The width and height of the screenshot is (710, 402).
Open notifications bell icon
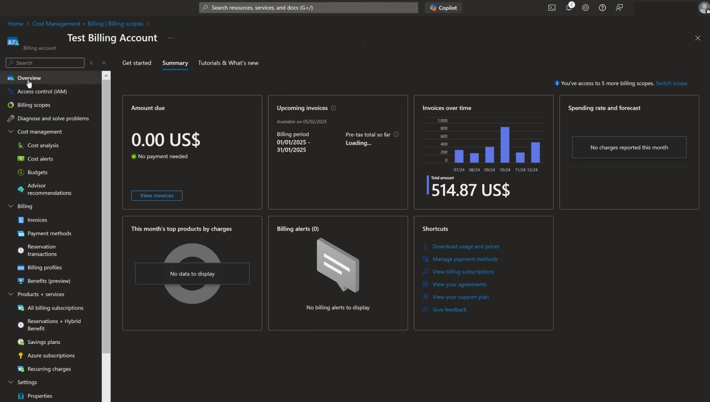(x=569, y=7)
